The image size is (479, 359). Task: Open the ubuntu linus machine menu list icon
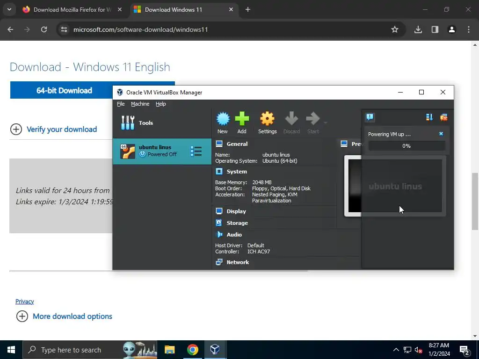(196, 151)
